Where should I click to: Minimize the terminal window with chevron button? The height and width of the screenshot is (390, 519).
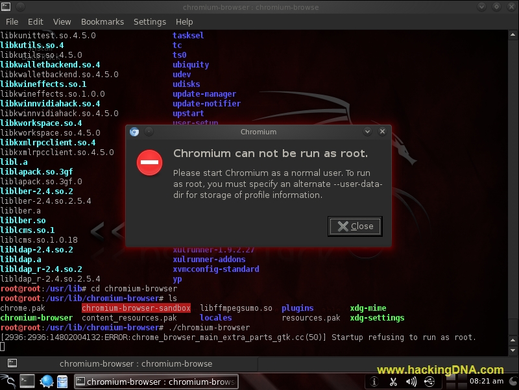click(x=481, y=6)
